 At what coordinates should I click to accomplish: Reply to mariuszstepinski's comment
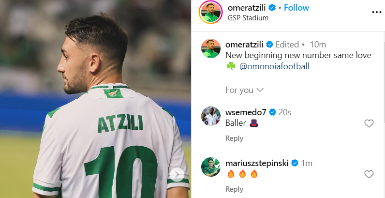coord(234,189)
